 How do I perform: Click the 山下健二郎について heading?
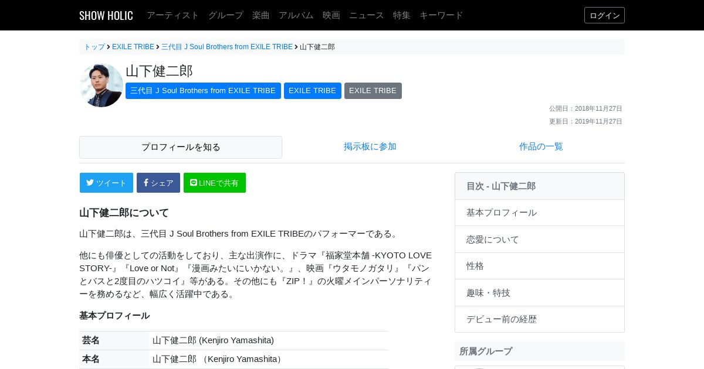pyautogui.click(x=124, y=213)
